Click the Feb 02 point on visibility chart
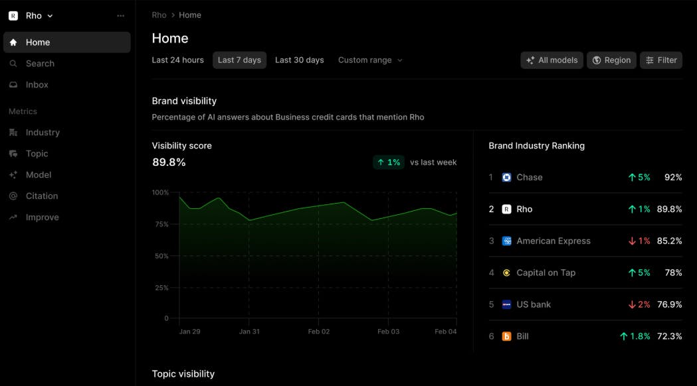The width and height of the screenshot is (697, 386). 319,206
